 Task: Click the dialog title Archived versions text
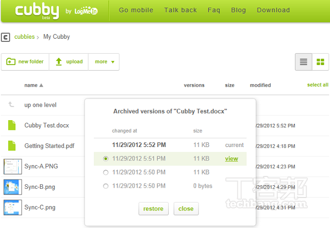coord(170,111)
